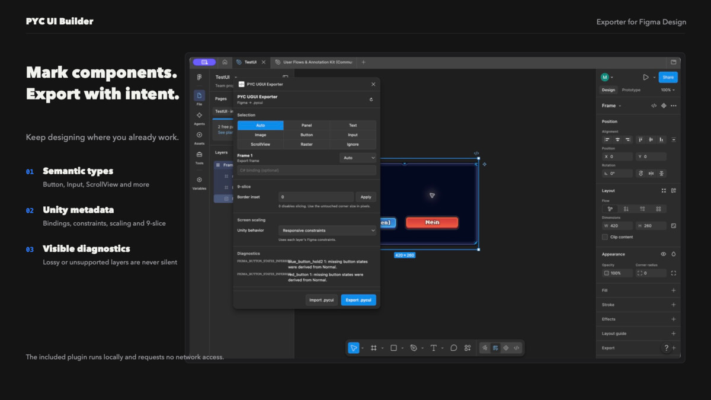Select the Raster selection type
This screenshot has height=400, width=711.
click(x=306, y=144)
